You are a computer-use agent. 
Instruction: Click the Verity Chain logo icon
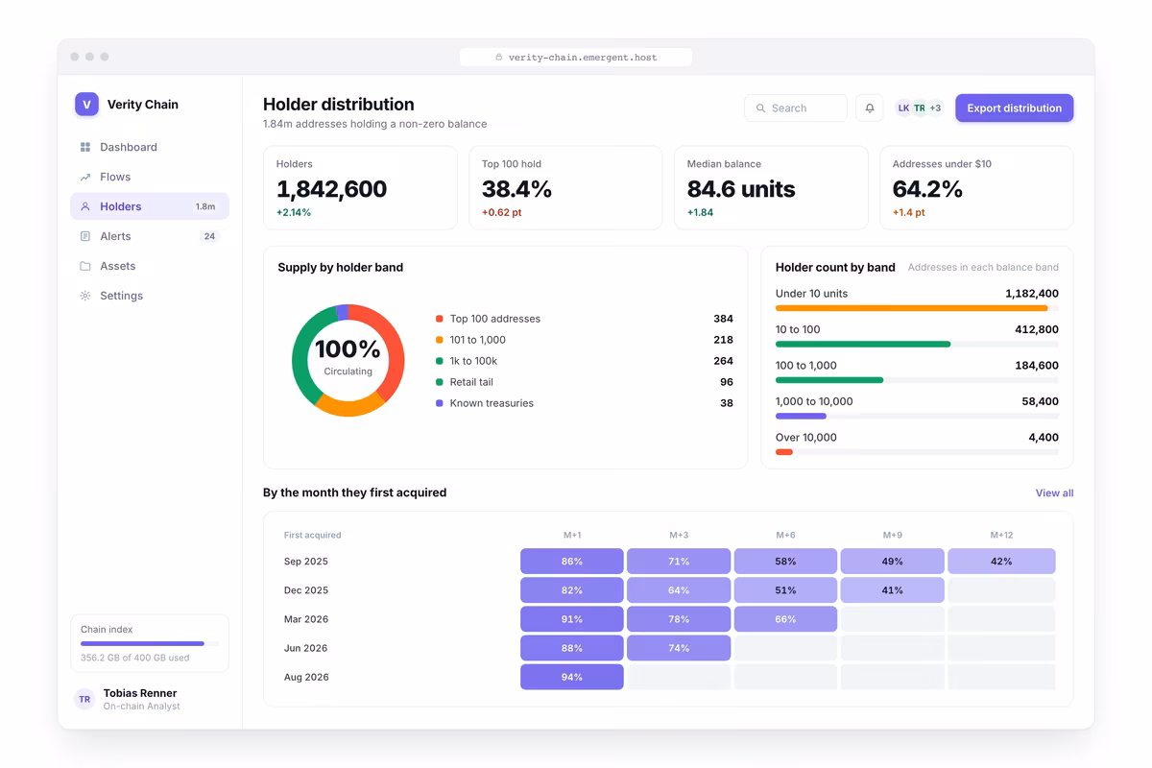[86, 105]
